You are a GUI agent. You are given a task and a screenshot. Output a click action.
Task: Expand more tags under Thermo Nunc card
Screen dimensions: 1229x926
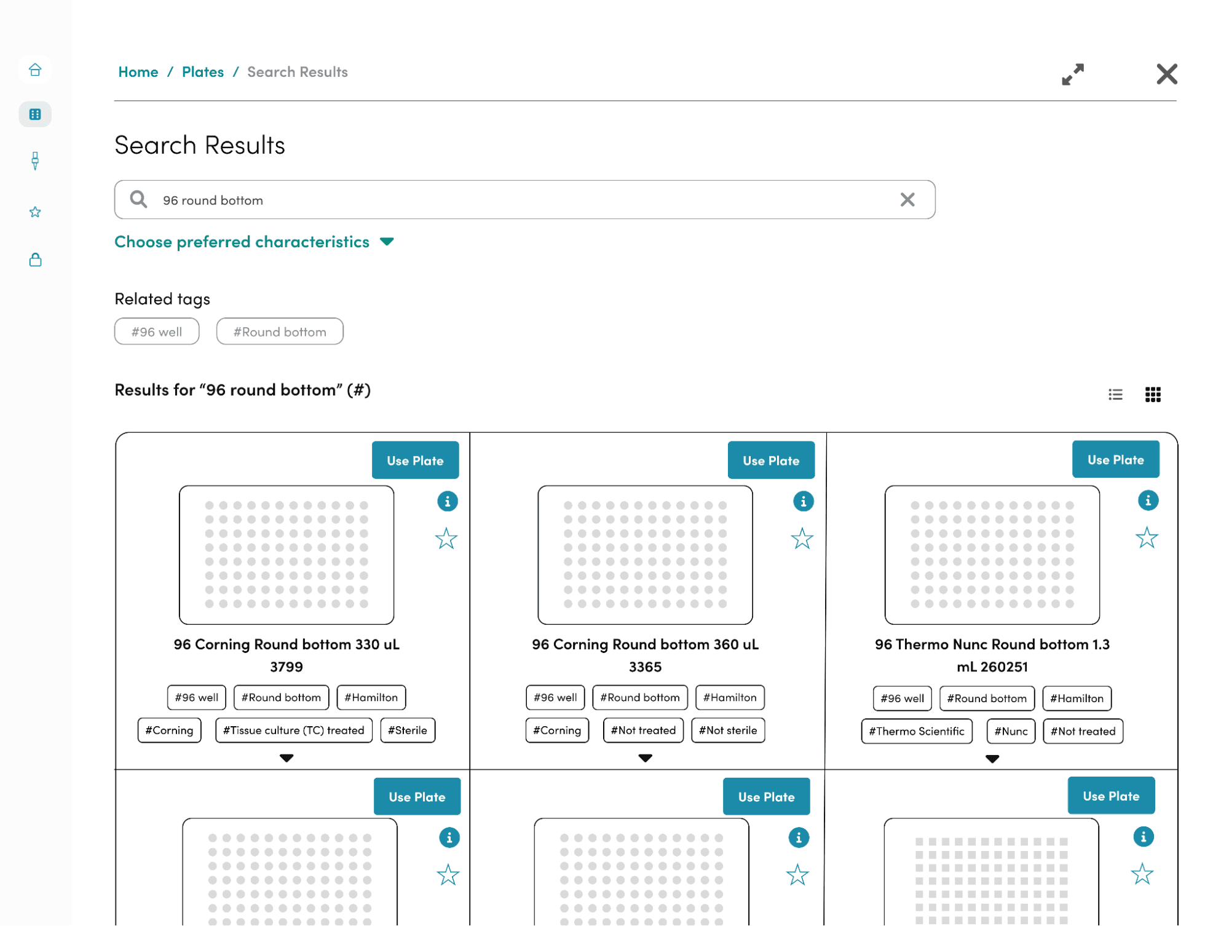pyautogui.click(x=992, y=759)
